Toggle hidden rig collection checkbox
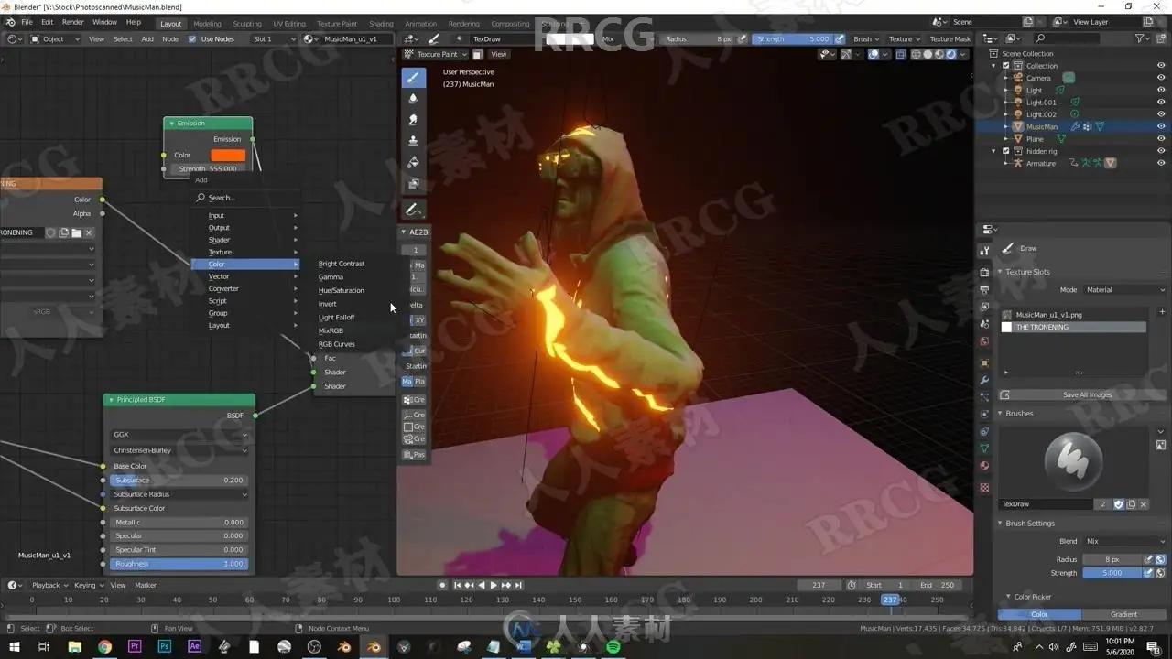1172x659 pixels. click(x=1006, y=151)
